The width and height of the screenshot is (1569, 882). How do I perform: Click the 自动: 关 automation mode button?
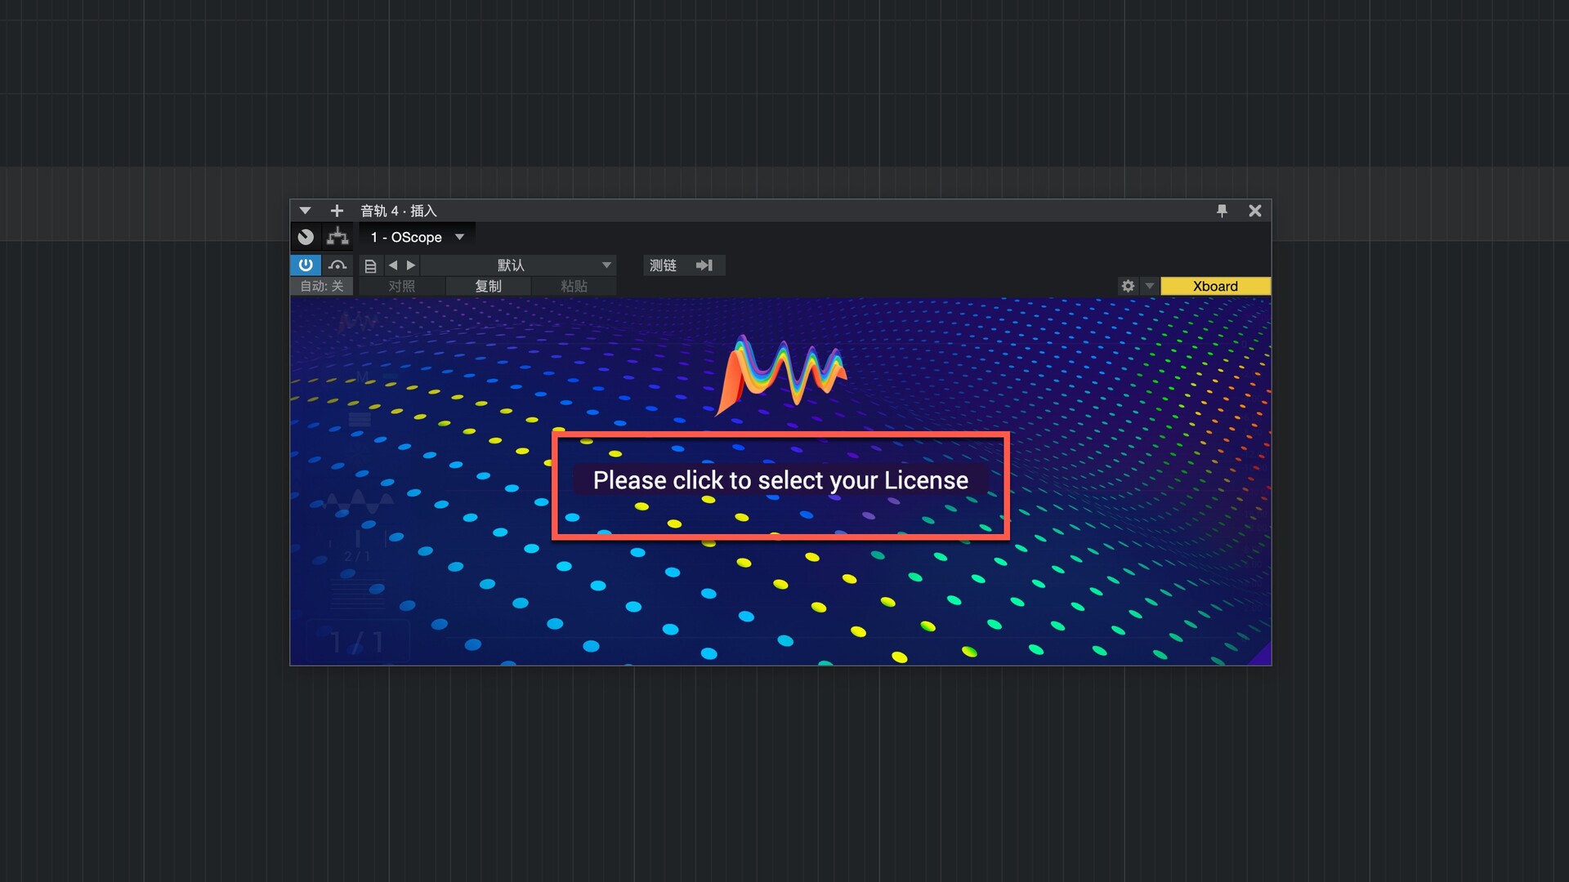(321, 286)
